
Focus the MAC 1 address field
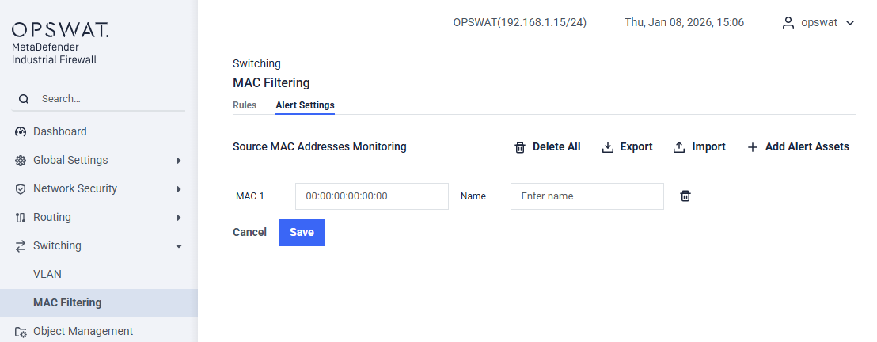click(371, 196)
